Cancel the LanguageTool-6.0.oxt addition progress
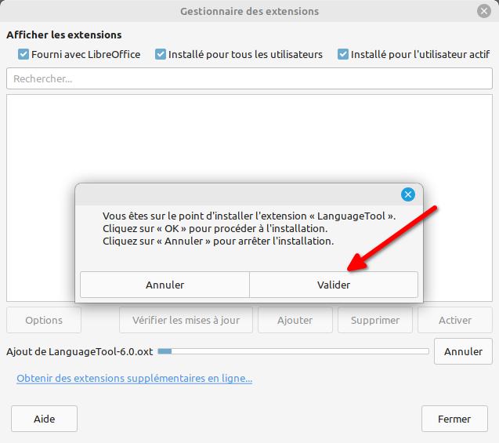499x443 pixels. point(464,351)
